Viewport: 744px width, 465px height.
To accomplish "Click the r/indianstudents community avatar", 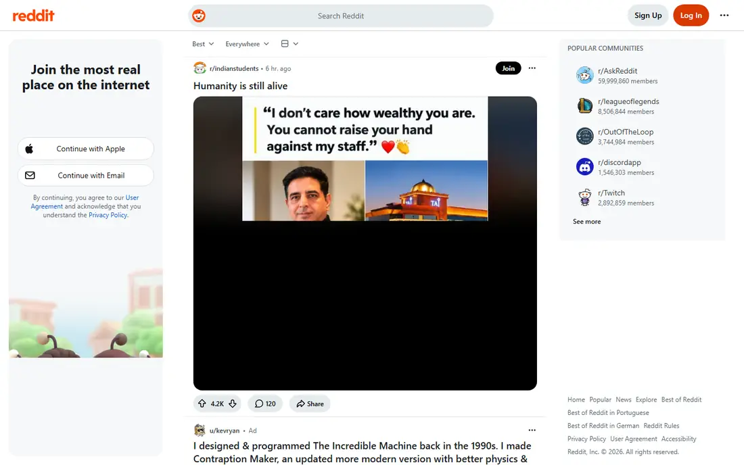I will (x=200, y=68).
